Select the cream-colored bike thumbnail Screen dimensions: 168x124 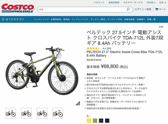(x=58, y=113)
